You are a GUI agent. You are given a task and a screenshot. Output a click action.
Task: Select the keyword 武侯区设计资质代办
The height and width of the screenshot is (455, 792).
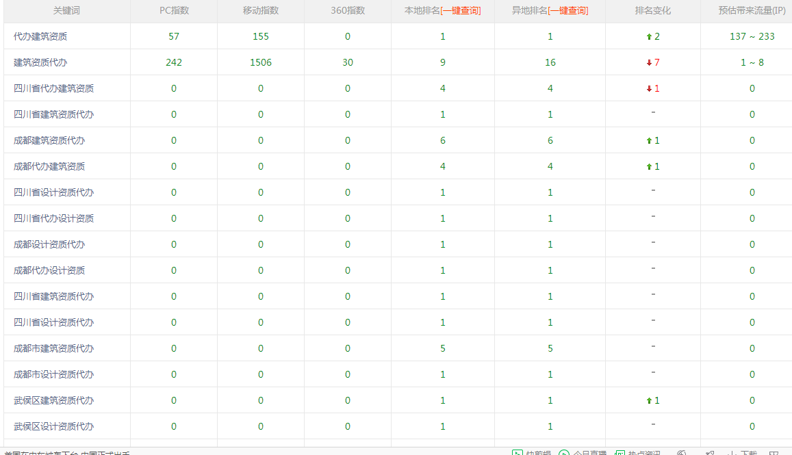(53, 426)
